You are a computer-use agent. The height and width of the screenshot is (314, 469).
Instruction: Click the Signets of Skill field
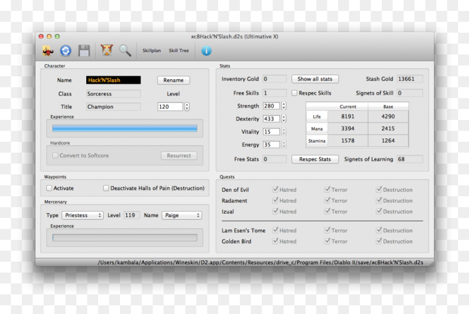pyautogui.click(x=410, y=93)
